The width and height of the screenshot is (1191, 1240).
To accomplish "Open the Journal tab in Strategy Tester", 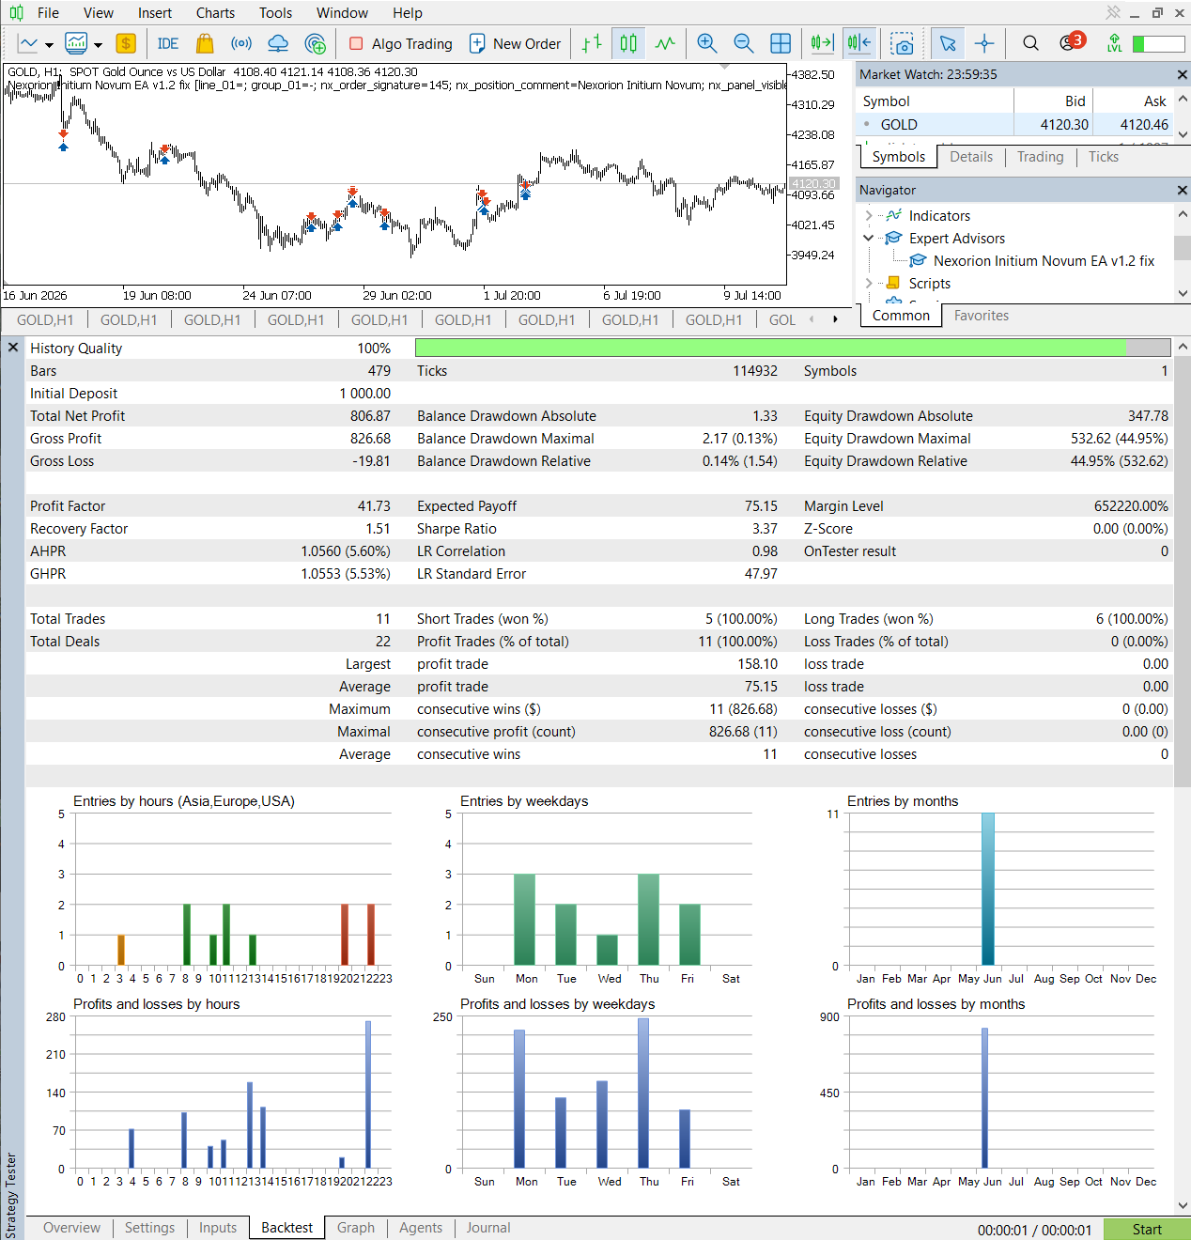I will (x=488, y=1228).
